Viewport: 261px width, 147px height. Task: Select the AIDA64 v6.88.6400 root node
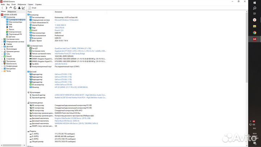[x=10, y=15]
